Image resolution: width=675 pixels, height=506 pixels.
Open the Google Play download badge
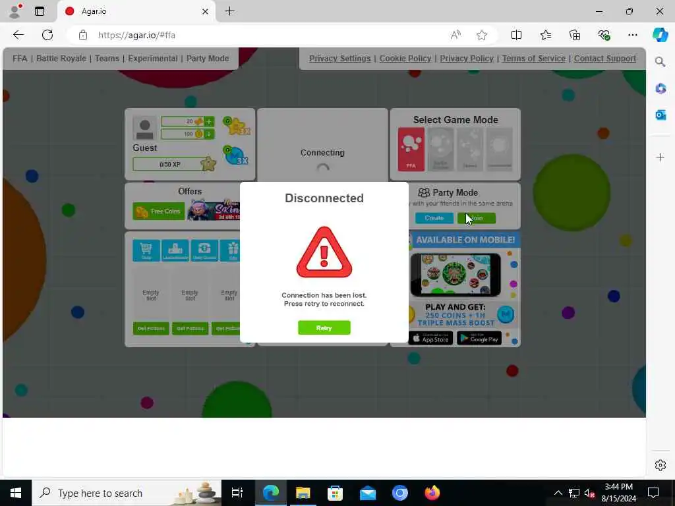click(x=479, y=339)
